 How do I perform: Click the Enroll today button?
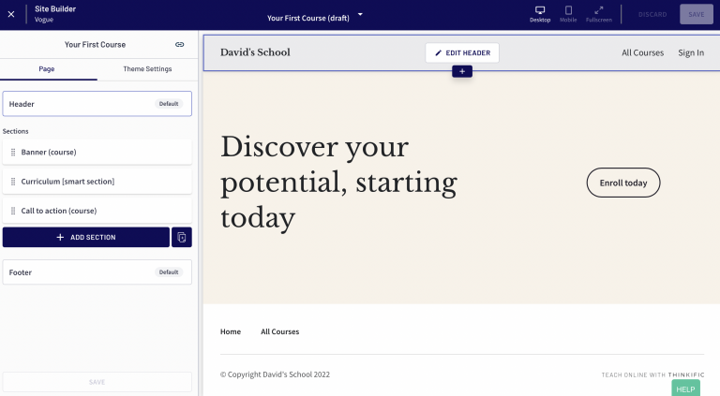pyautogui.click(x=623, y=183)
